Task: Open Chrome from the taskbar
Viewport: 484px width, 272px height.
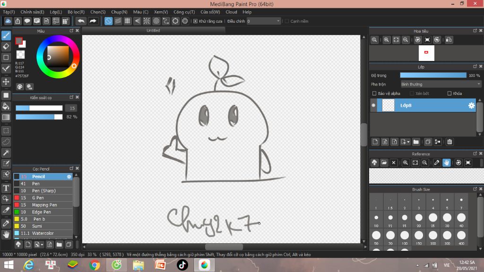Action: (x=95, y=265)
